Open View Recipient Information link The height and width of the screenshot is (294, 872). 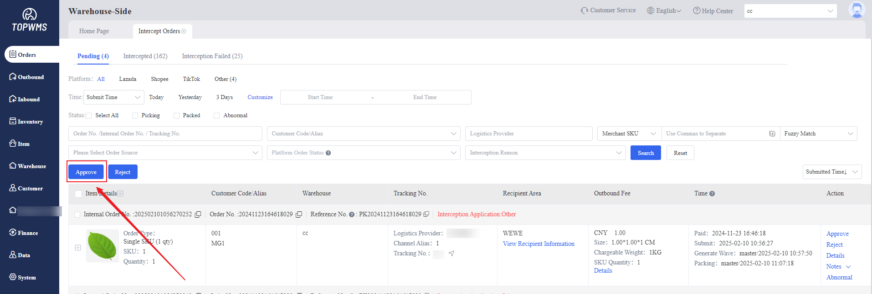pyautogui.click(x=539, y=244)
